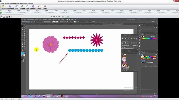Open the FastStone Файл menu

[x=3, y=3]
